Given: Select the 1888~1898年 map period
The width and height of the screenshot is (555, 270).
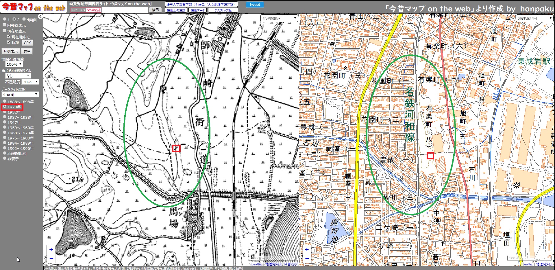Looking at the screenshot, I should click(x=5, y=101).
